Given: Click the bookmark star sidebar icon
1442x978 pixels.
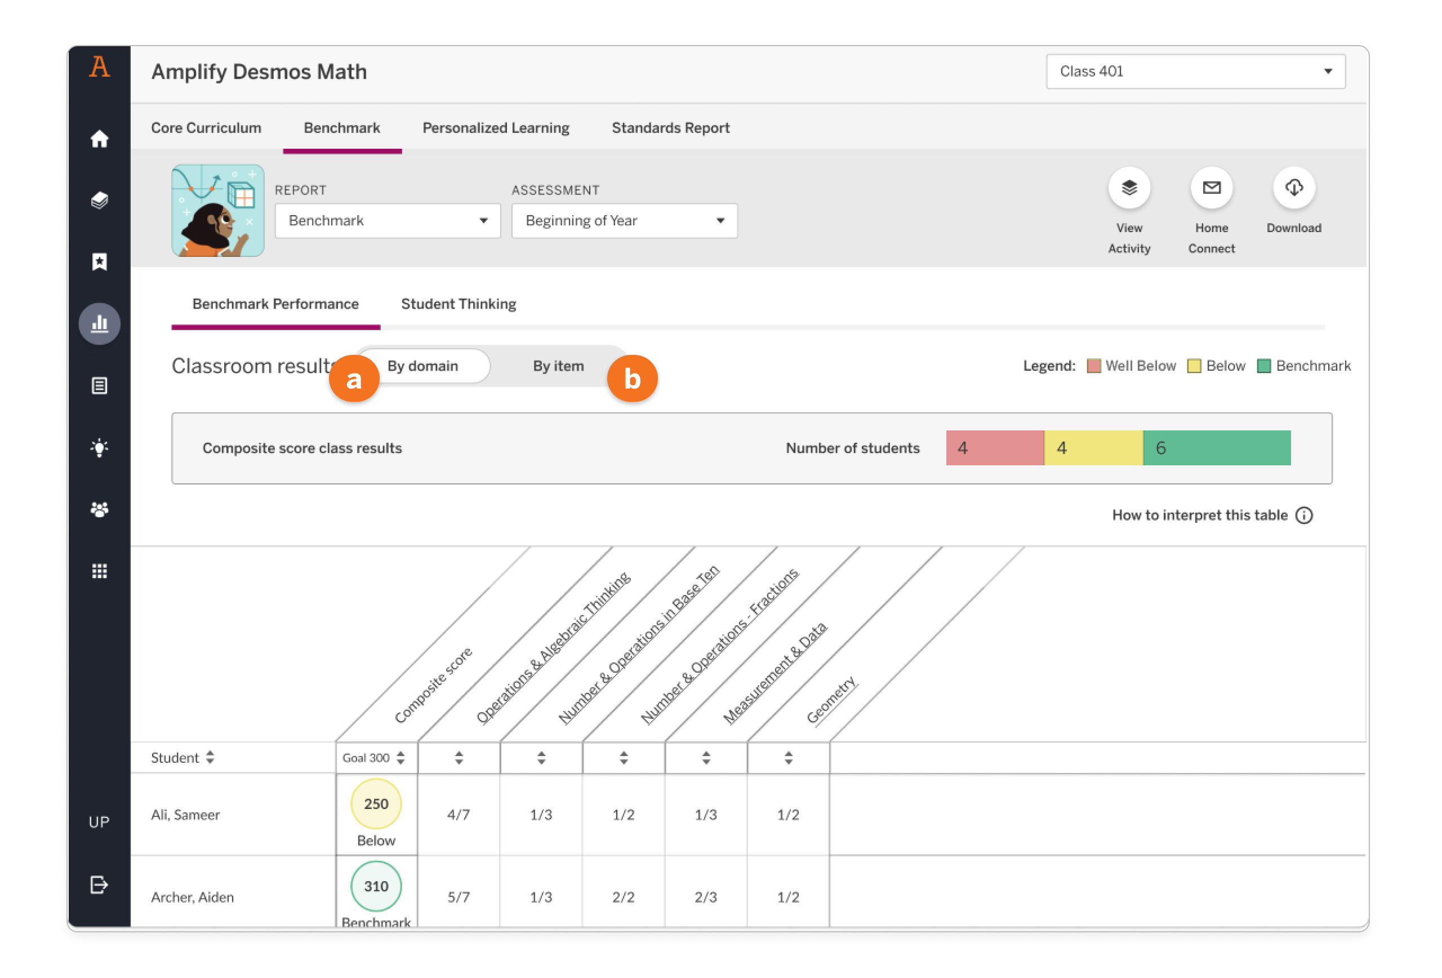Looking at the screenshot, I should [x=99, y=262].
